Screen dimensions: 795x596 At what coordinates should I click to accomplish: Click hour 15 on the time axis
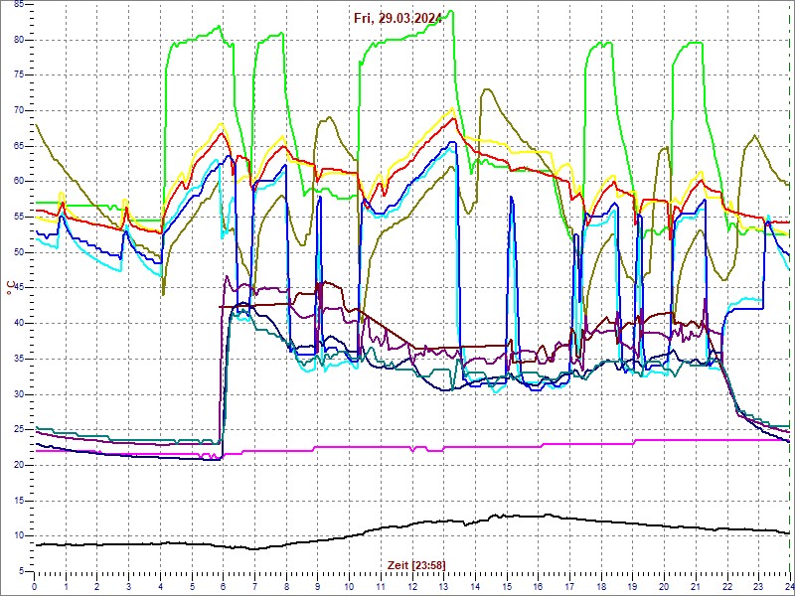[x=507, y=586]
